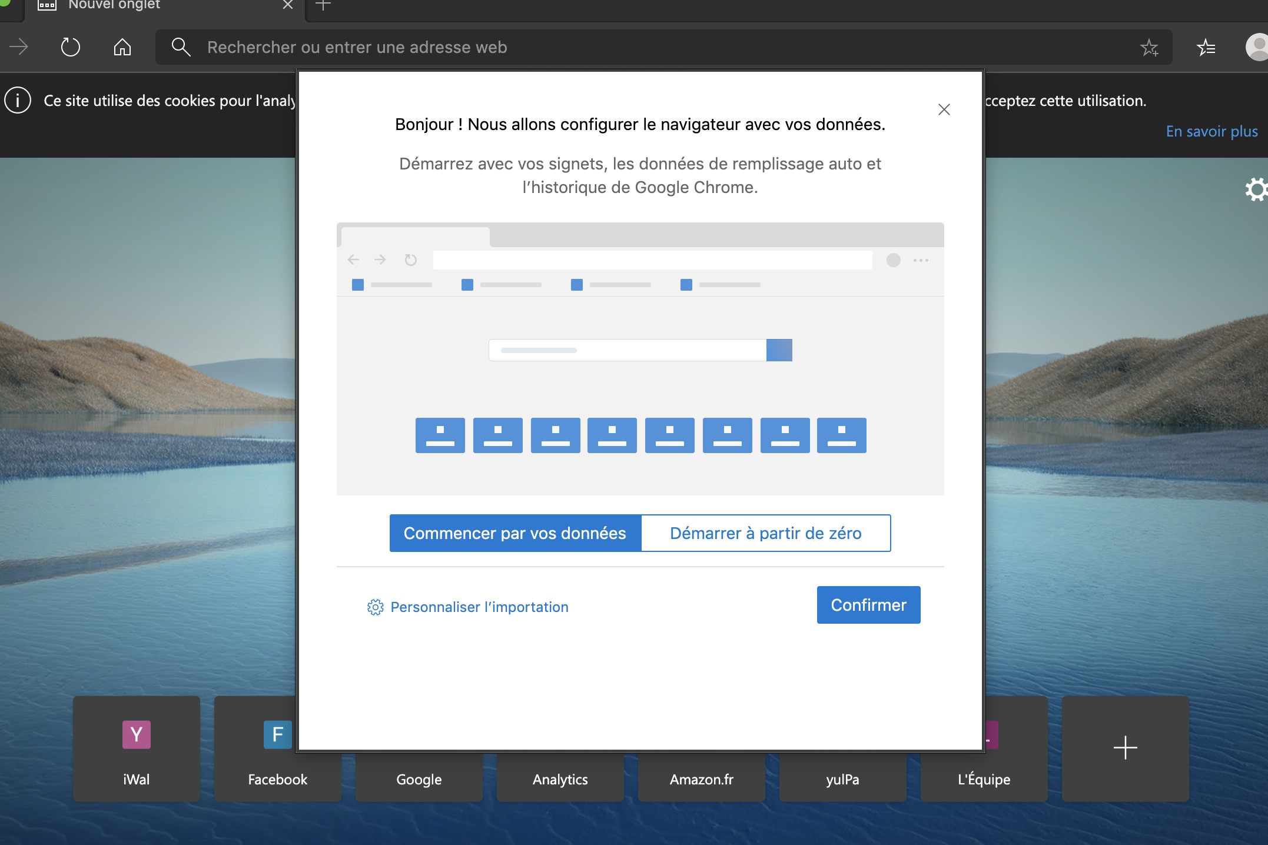
Task: Close the import setup dialog
Action: point(944,109)
